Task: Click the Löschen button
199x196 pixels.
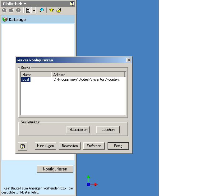Action: [108, 130]
